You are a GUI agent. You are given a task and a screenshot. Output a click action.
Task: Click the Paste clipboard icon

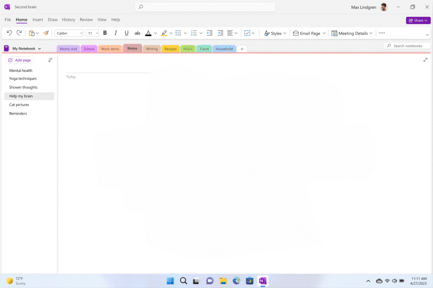(x=32, y=33)
